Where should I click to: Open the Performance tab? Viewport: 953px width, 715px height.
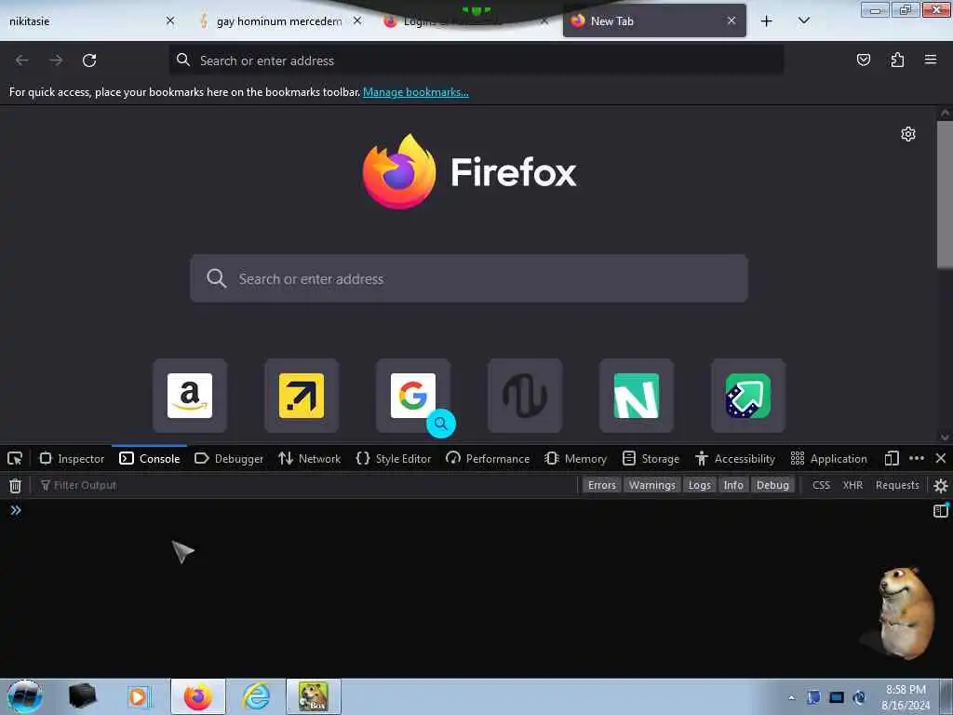(x=488, y=458)
